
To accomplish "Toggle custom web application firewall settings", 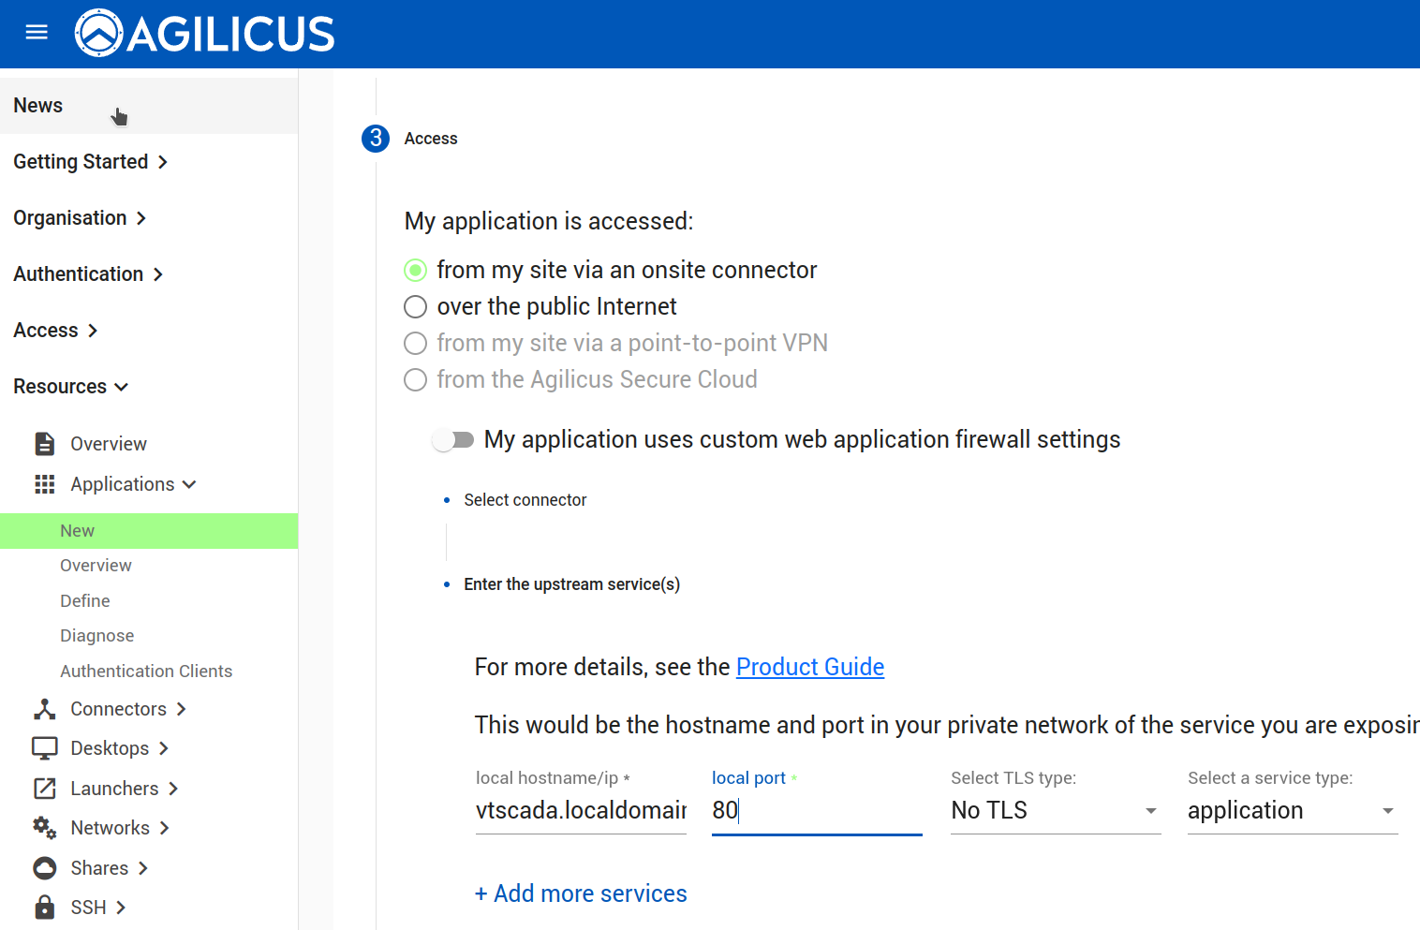I will tap(453, 440).
